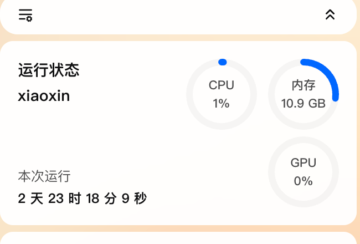Click the xiaoxin device name
360x244 pixels.
click(x=44, y=96)
